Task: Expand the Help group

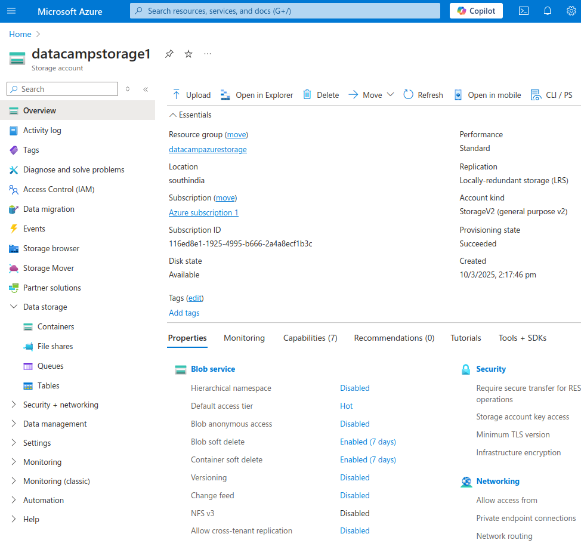Action: coord(14,519)
